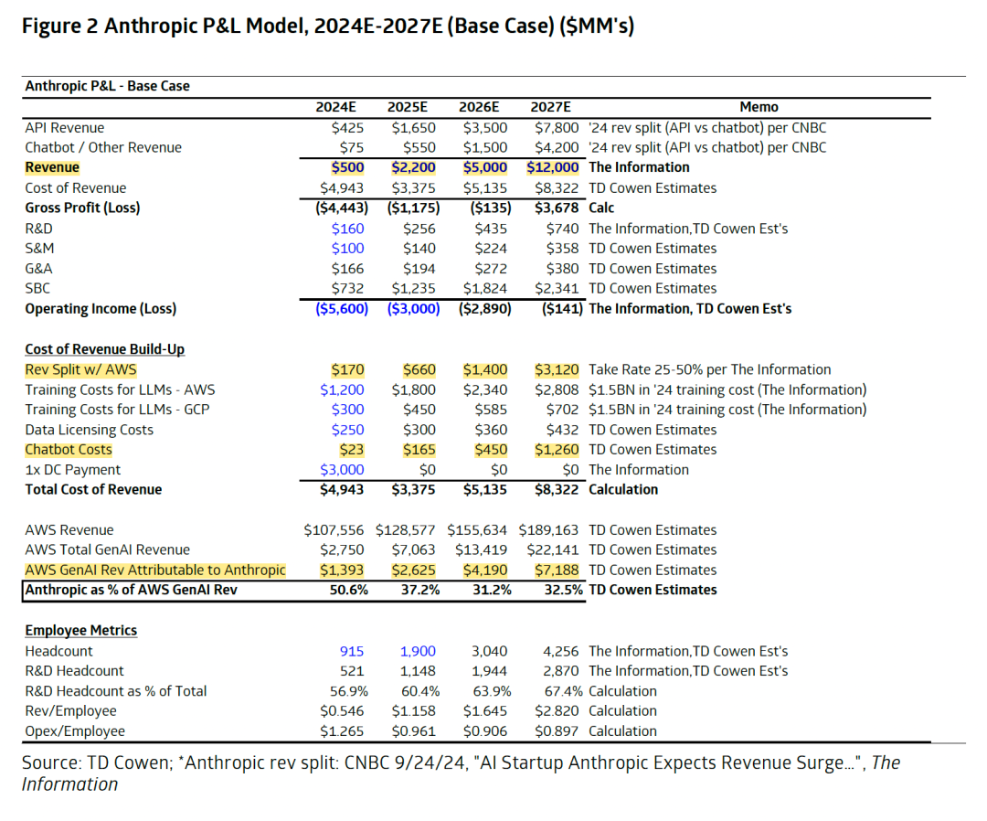Screen dimensions: 987x821
Task: Click the 2026E S&M value $224
Action: click(491, 248)
